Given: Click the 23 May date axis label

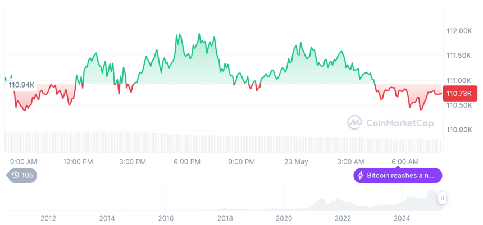Looking at the screenshot, I should point(296,162).
